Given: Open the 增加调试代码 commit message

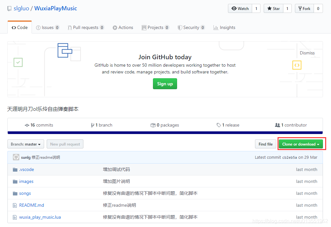Looking at the screenshot, I should coord(116,169).
